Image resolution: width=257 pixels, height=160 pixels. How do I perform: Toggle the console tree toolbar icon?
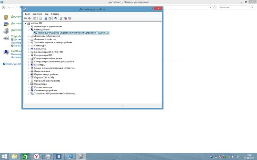click(35, 18)
